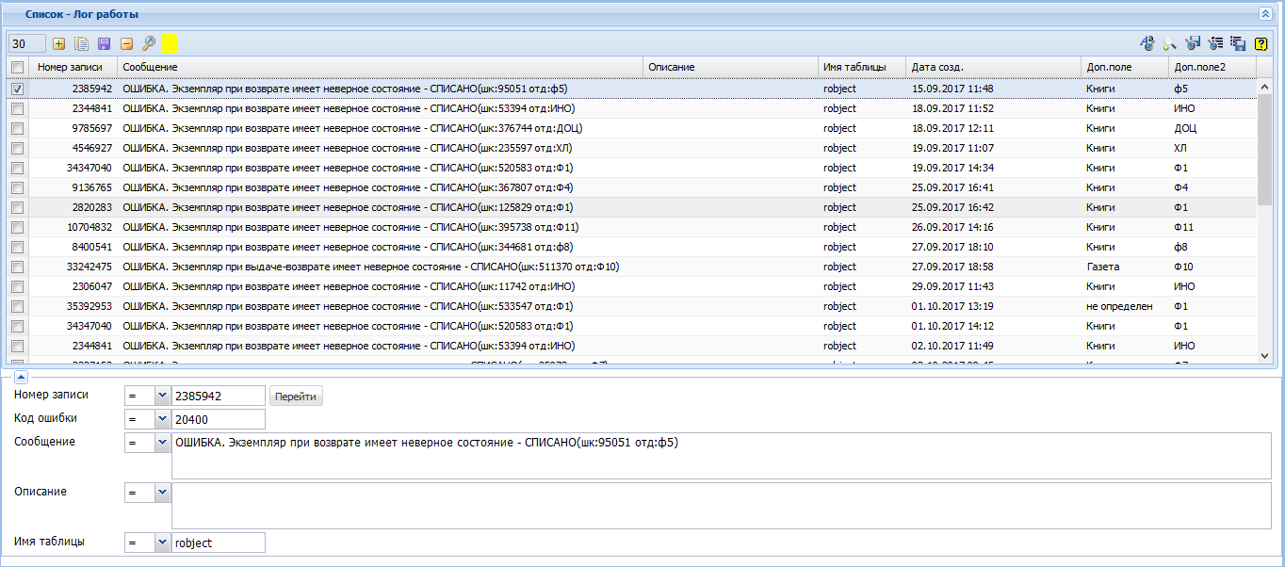The image size is (1285, 567).
Task: Click the magnifying glass search icon
Action: point(148,43)
